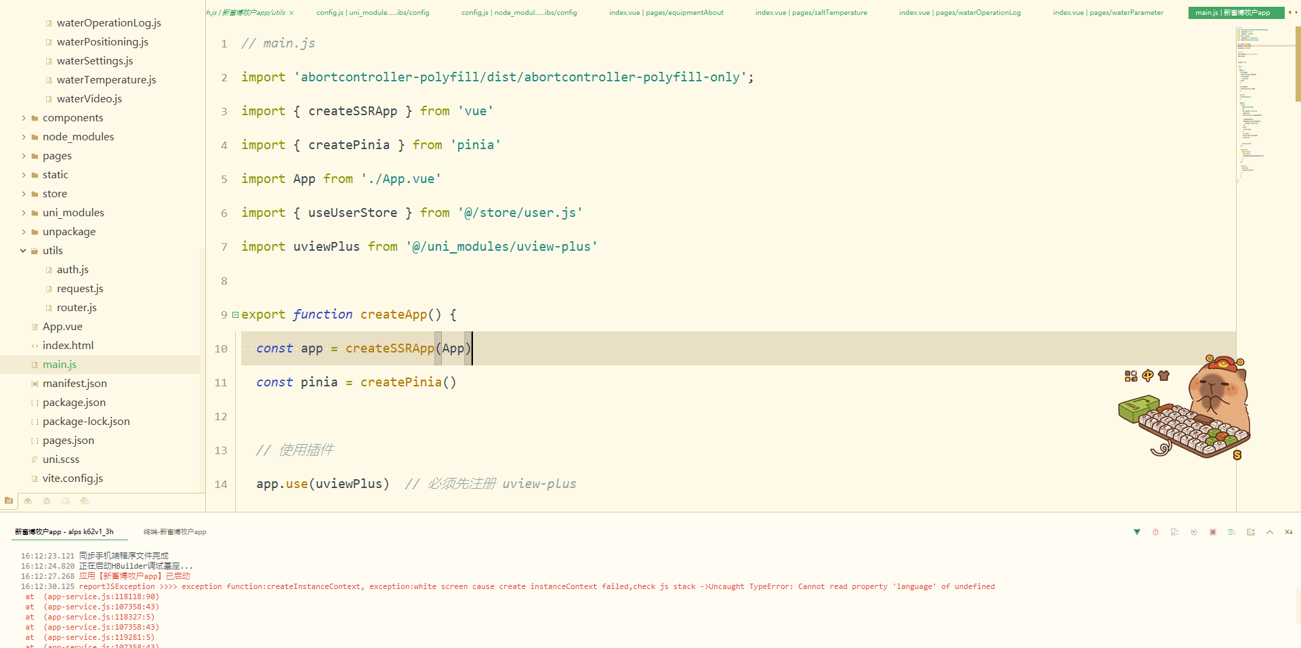
Task: Open the binoculars search icon below file tree
Action: (28, 502)
